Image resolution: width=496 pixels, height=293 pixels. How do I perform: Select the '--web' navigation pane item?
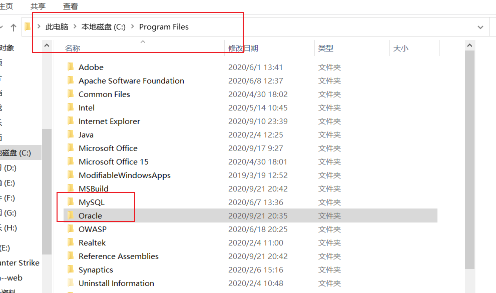point(12,278)
